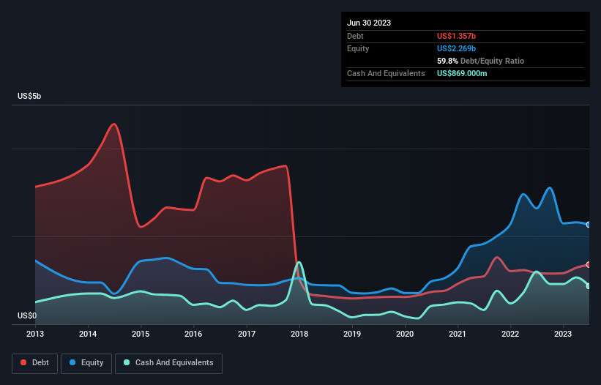Toggle the Equity series legend button
Image resolution: width=601 pixels, height=385 pixels.
pyautogui.click(x=86, y=363)
